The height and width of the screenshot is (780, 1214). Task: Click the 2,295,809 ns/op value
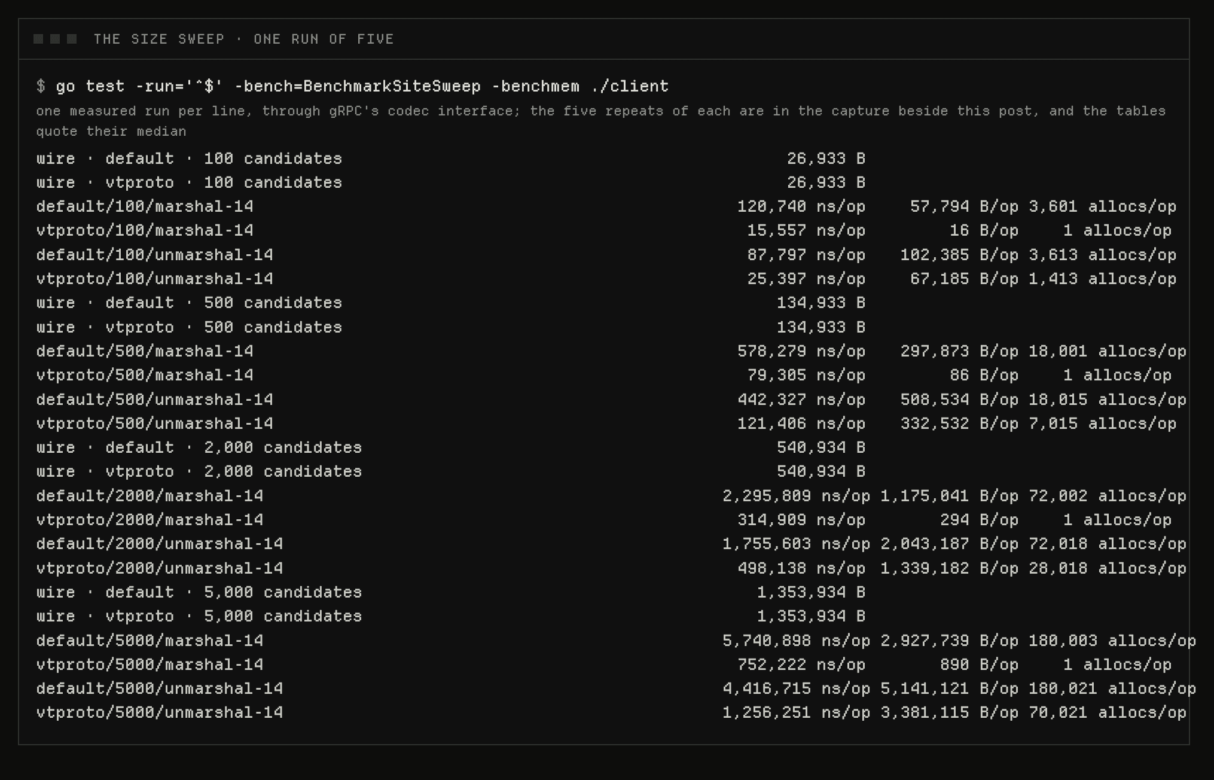pos(796,496)
